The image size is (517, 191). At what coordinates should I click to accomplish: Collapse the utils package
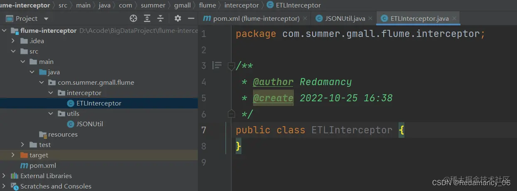(x=50, y=113)
